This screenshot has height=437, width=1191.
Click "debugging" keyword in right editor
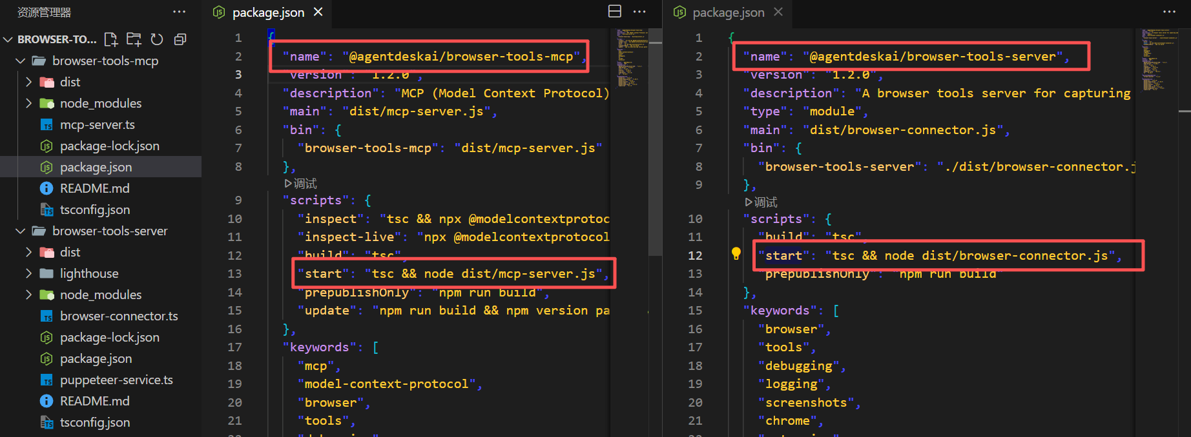coord(802,366)
